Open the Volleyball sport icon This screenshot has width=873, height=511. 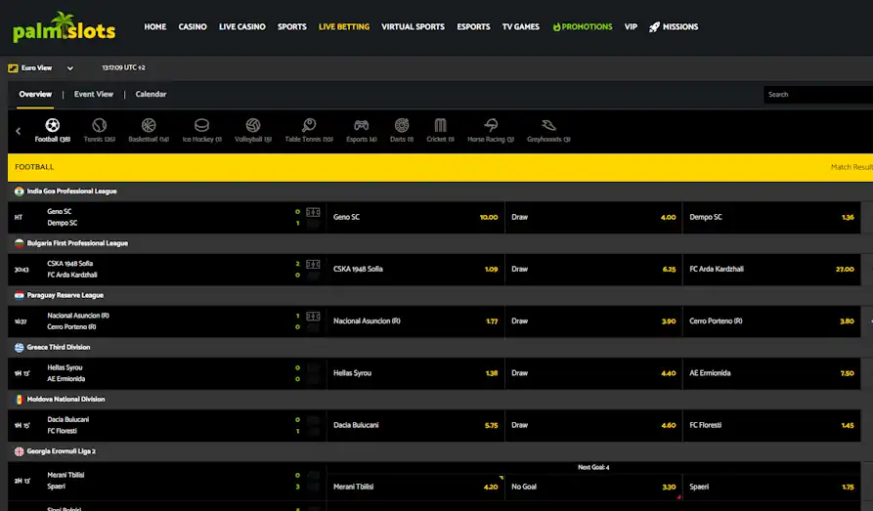pyautogui.click(x=253, y=126)
